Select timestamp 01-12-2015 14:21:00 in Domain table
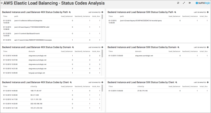Screen dimensions: 211x113 (10, 69)
